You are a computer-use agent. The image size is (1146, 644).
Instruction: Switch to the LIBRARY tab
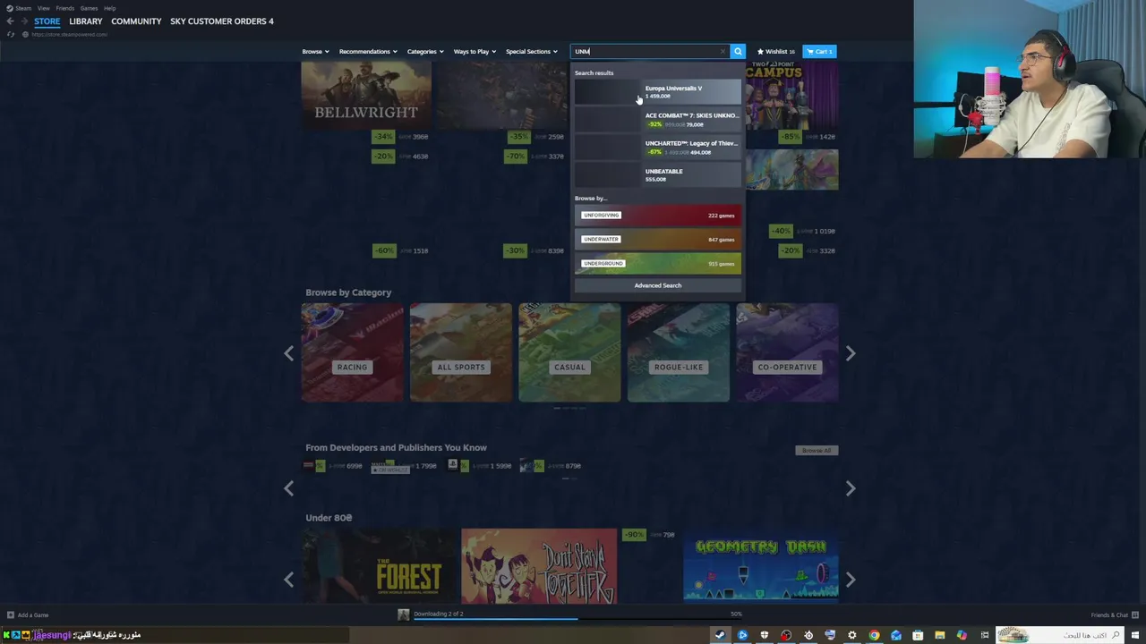pos(86,21)
